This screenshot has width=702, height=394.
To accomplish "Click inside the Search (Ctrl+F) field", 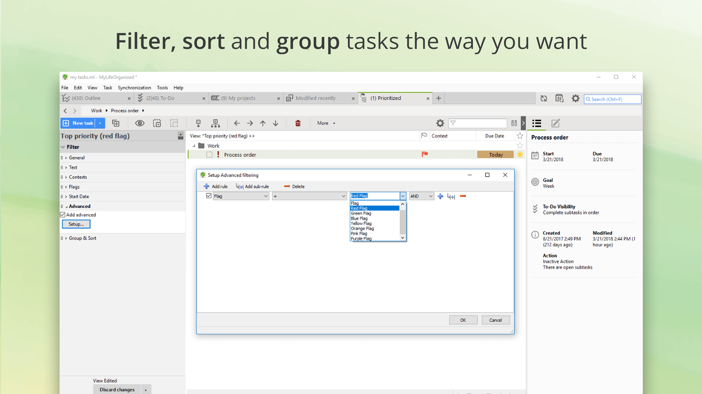I will pos(613,99).
